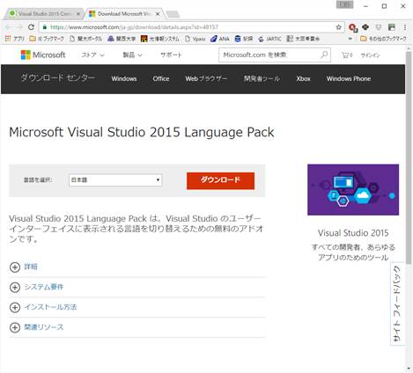The image size is (413, 373).
Task: Reload the page with the refresh icon
Action: pyautogui.click(x=31, y=27)
